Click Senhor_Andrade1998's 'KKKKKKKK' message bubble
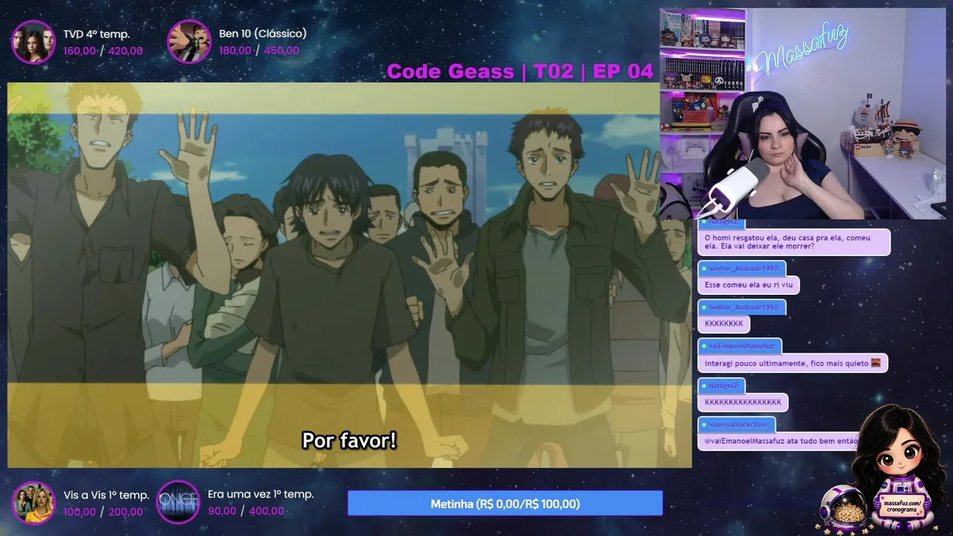953x536 pixels. (x=724, y=324)
